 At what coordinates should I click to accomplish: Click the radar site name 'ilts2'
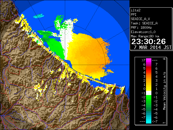136,10
